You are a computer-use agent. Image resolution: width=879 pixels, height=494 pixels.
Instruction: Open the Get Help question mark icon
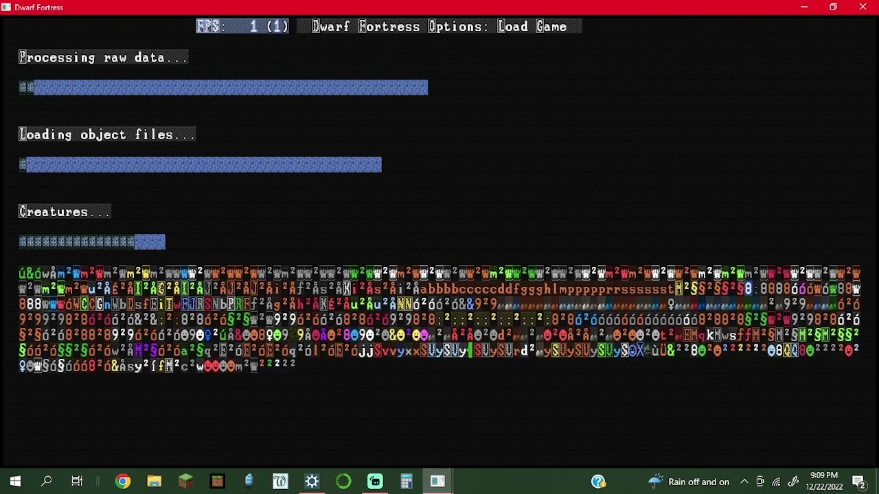[x=599, y=482]
